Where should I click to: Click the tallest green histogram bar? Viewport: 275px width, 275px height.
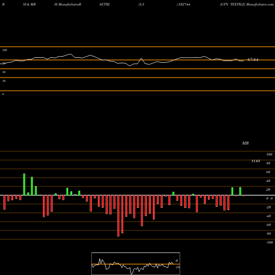point(24,184)
